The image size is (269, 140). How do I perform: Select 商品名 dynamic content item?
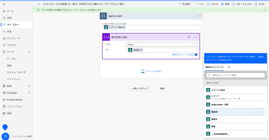pos(236,119)
